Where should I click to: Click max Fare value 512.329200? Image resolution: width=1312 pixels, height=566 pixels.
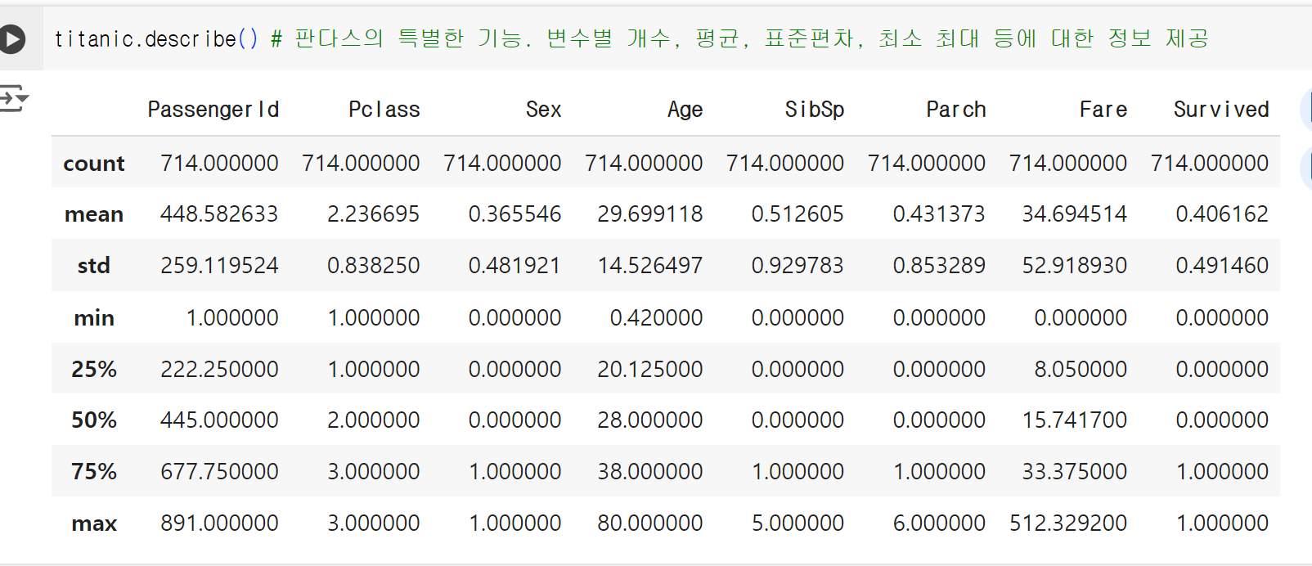(x=1068, y=523)
